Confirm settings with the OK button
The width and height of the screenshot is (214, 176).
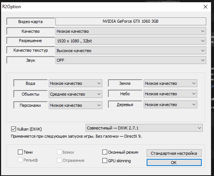click(174, 163)
